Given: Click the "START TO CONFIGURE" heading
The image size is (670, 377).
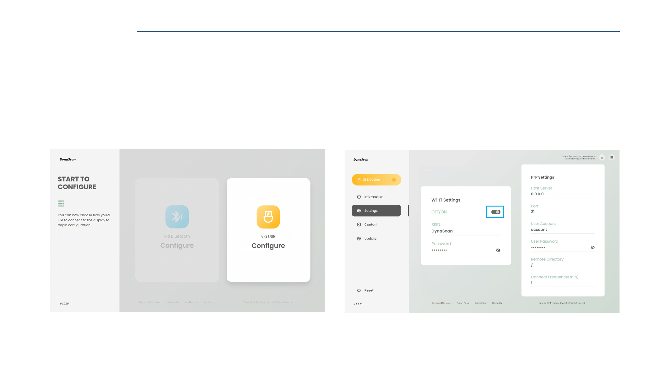Looking at the screenshot, I should pyautogui.click(x=77, y=183).
